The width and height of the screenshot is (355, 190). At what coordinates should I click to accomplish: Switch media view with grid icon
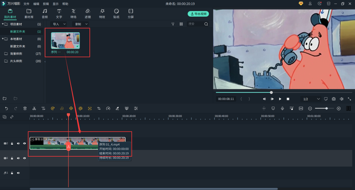click(x=181, y=24)
